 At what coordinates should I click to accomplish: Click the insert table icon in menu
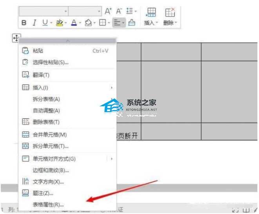25,87
